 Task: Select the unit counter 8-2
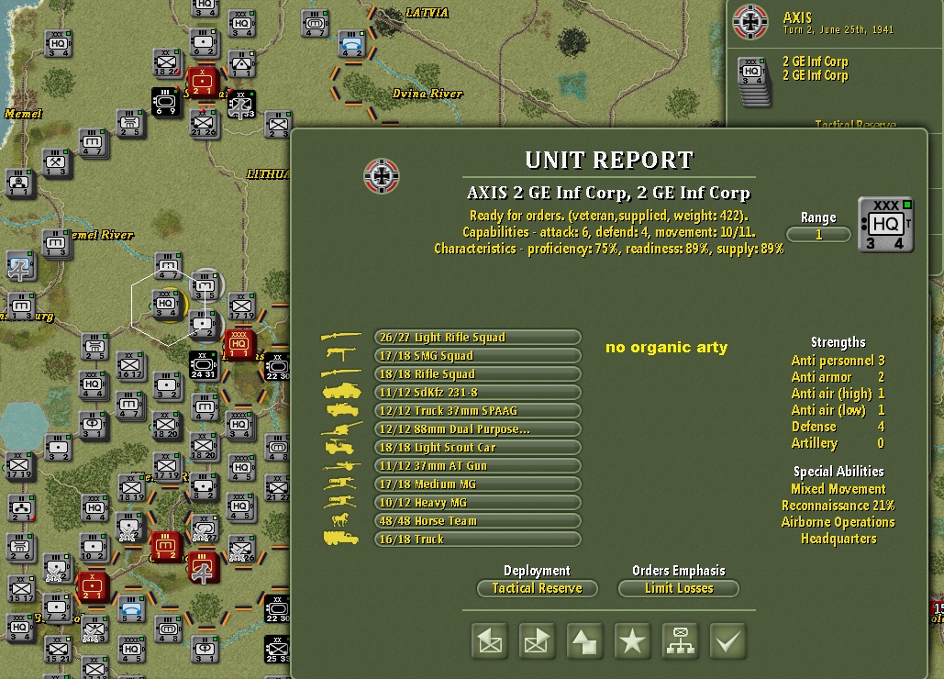pos(204,487)
